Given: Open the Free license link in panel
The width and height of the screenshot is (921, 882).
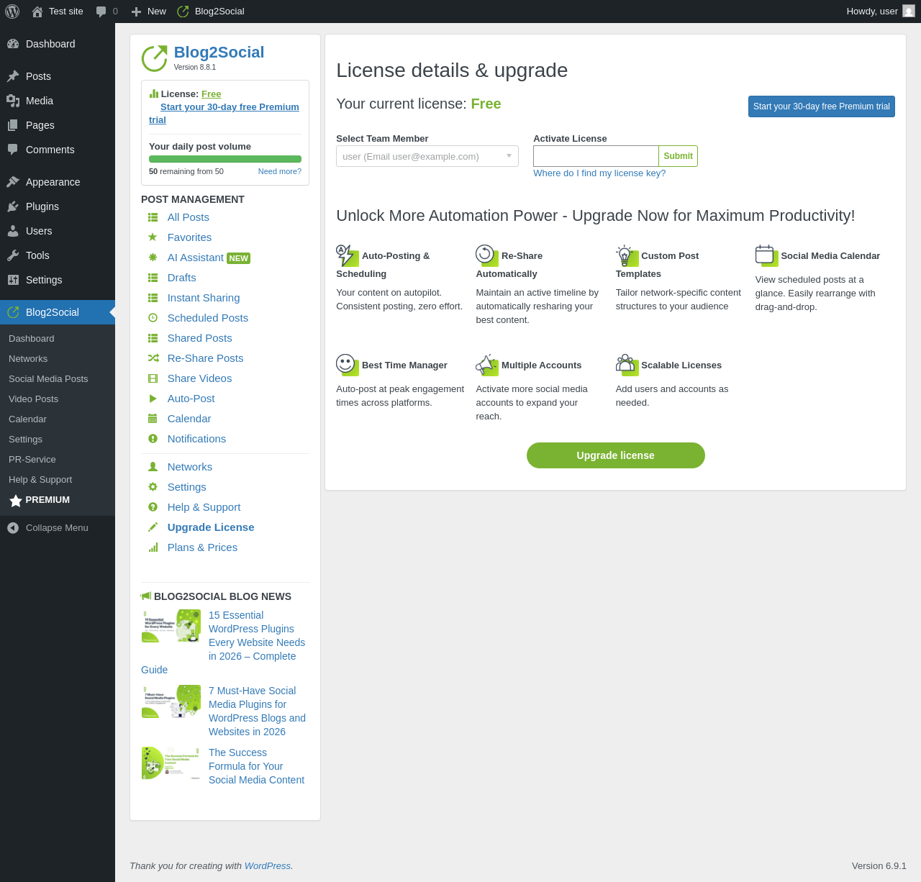Looking at the screenshot, I should (x=212, y=94).
